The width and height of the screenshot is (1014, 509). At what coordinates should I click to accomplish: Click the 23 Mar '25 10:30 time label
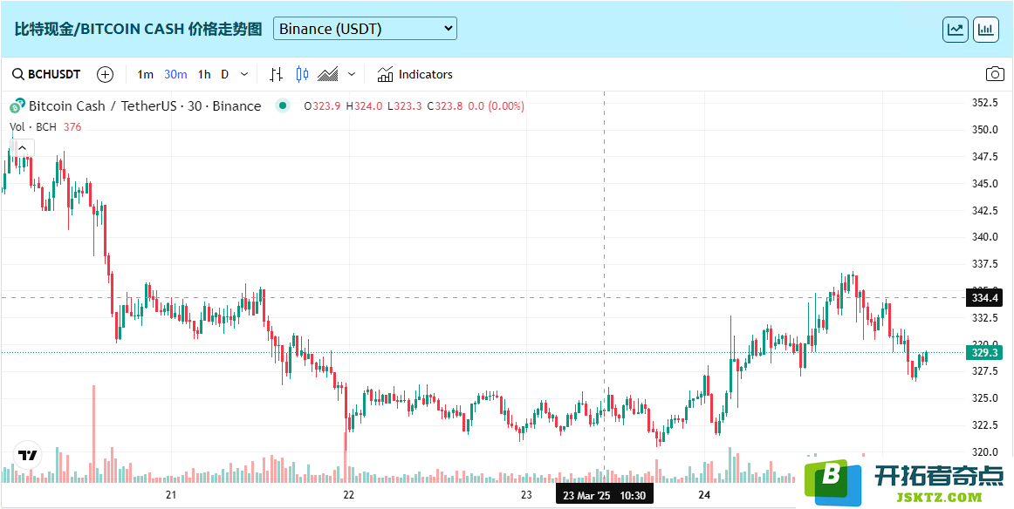604,495
